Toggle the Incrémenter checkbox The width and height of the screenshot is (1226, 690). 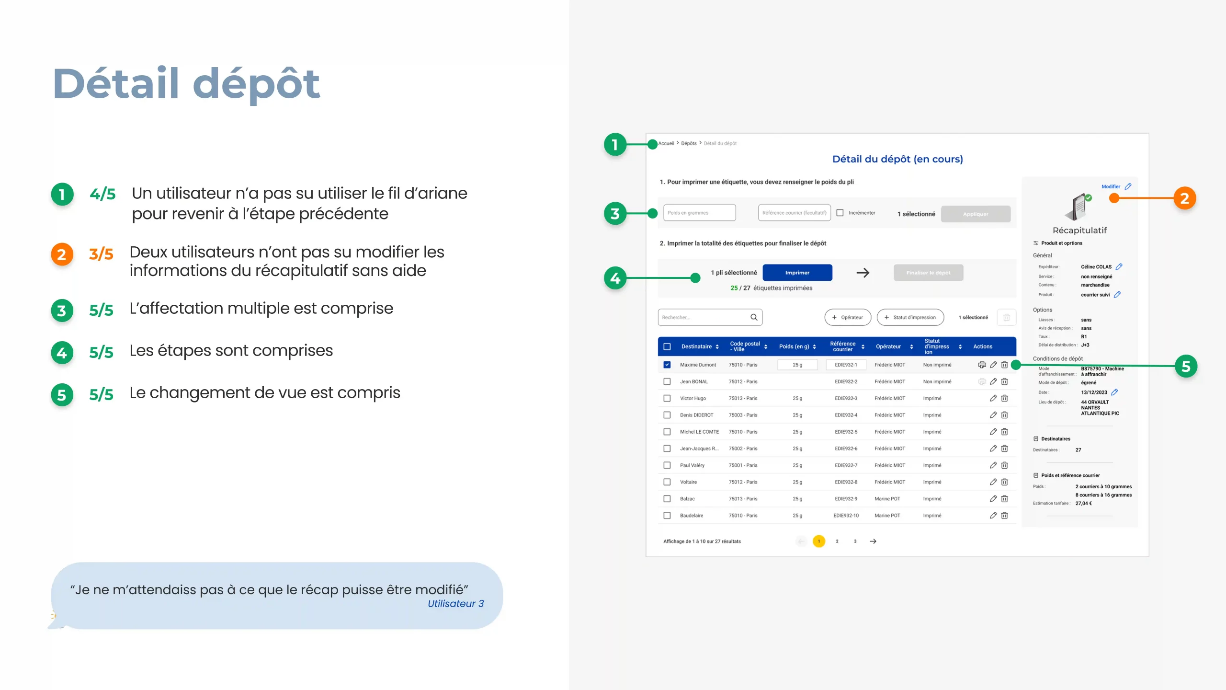point(840,213)
